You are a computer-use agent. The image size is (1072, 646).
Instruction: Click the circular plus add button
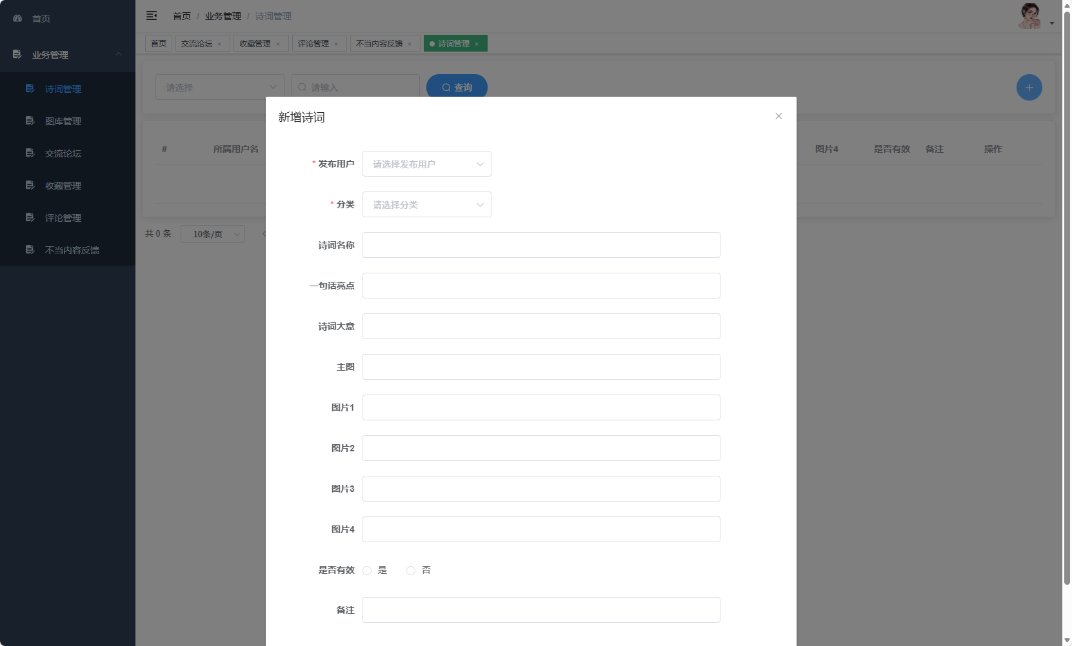1029,87
